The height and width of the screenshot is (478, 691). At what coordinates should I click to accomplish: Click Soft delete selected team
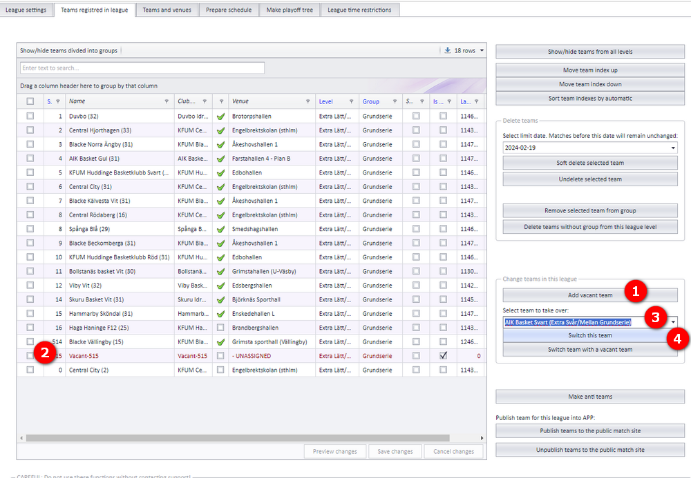point(590,163)
